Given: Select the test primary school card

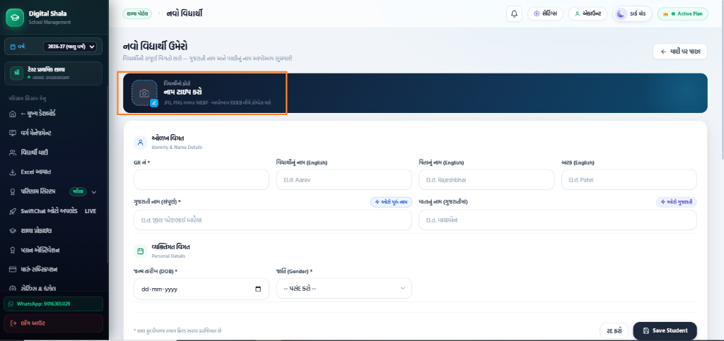Looking at the screenshot, I should click(54, 73).
